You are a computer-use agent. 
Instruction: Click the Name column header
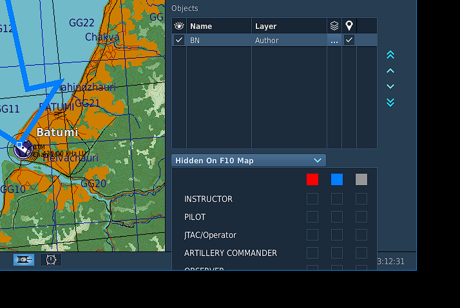[x=219, y=26]
